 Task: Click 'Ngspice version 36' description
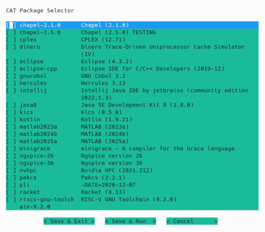tap(112, 163)
